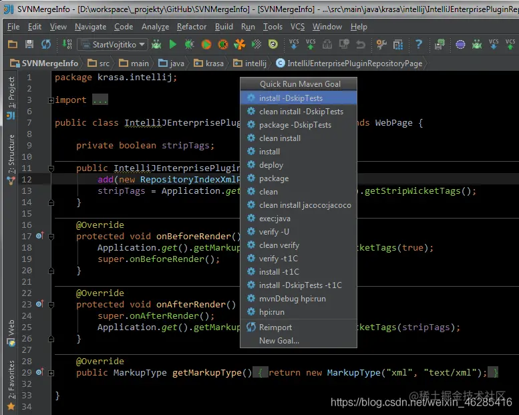Select install -DskipTests -t1C goal
The image size is (519, 415).
click(x=299, y=285)
